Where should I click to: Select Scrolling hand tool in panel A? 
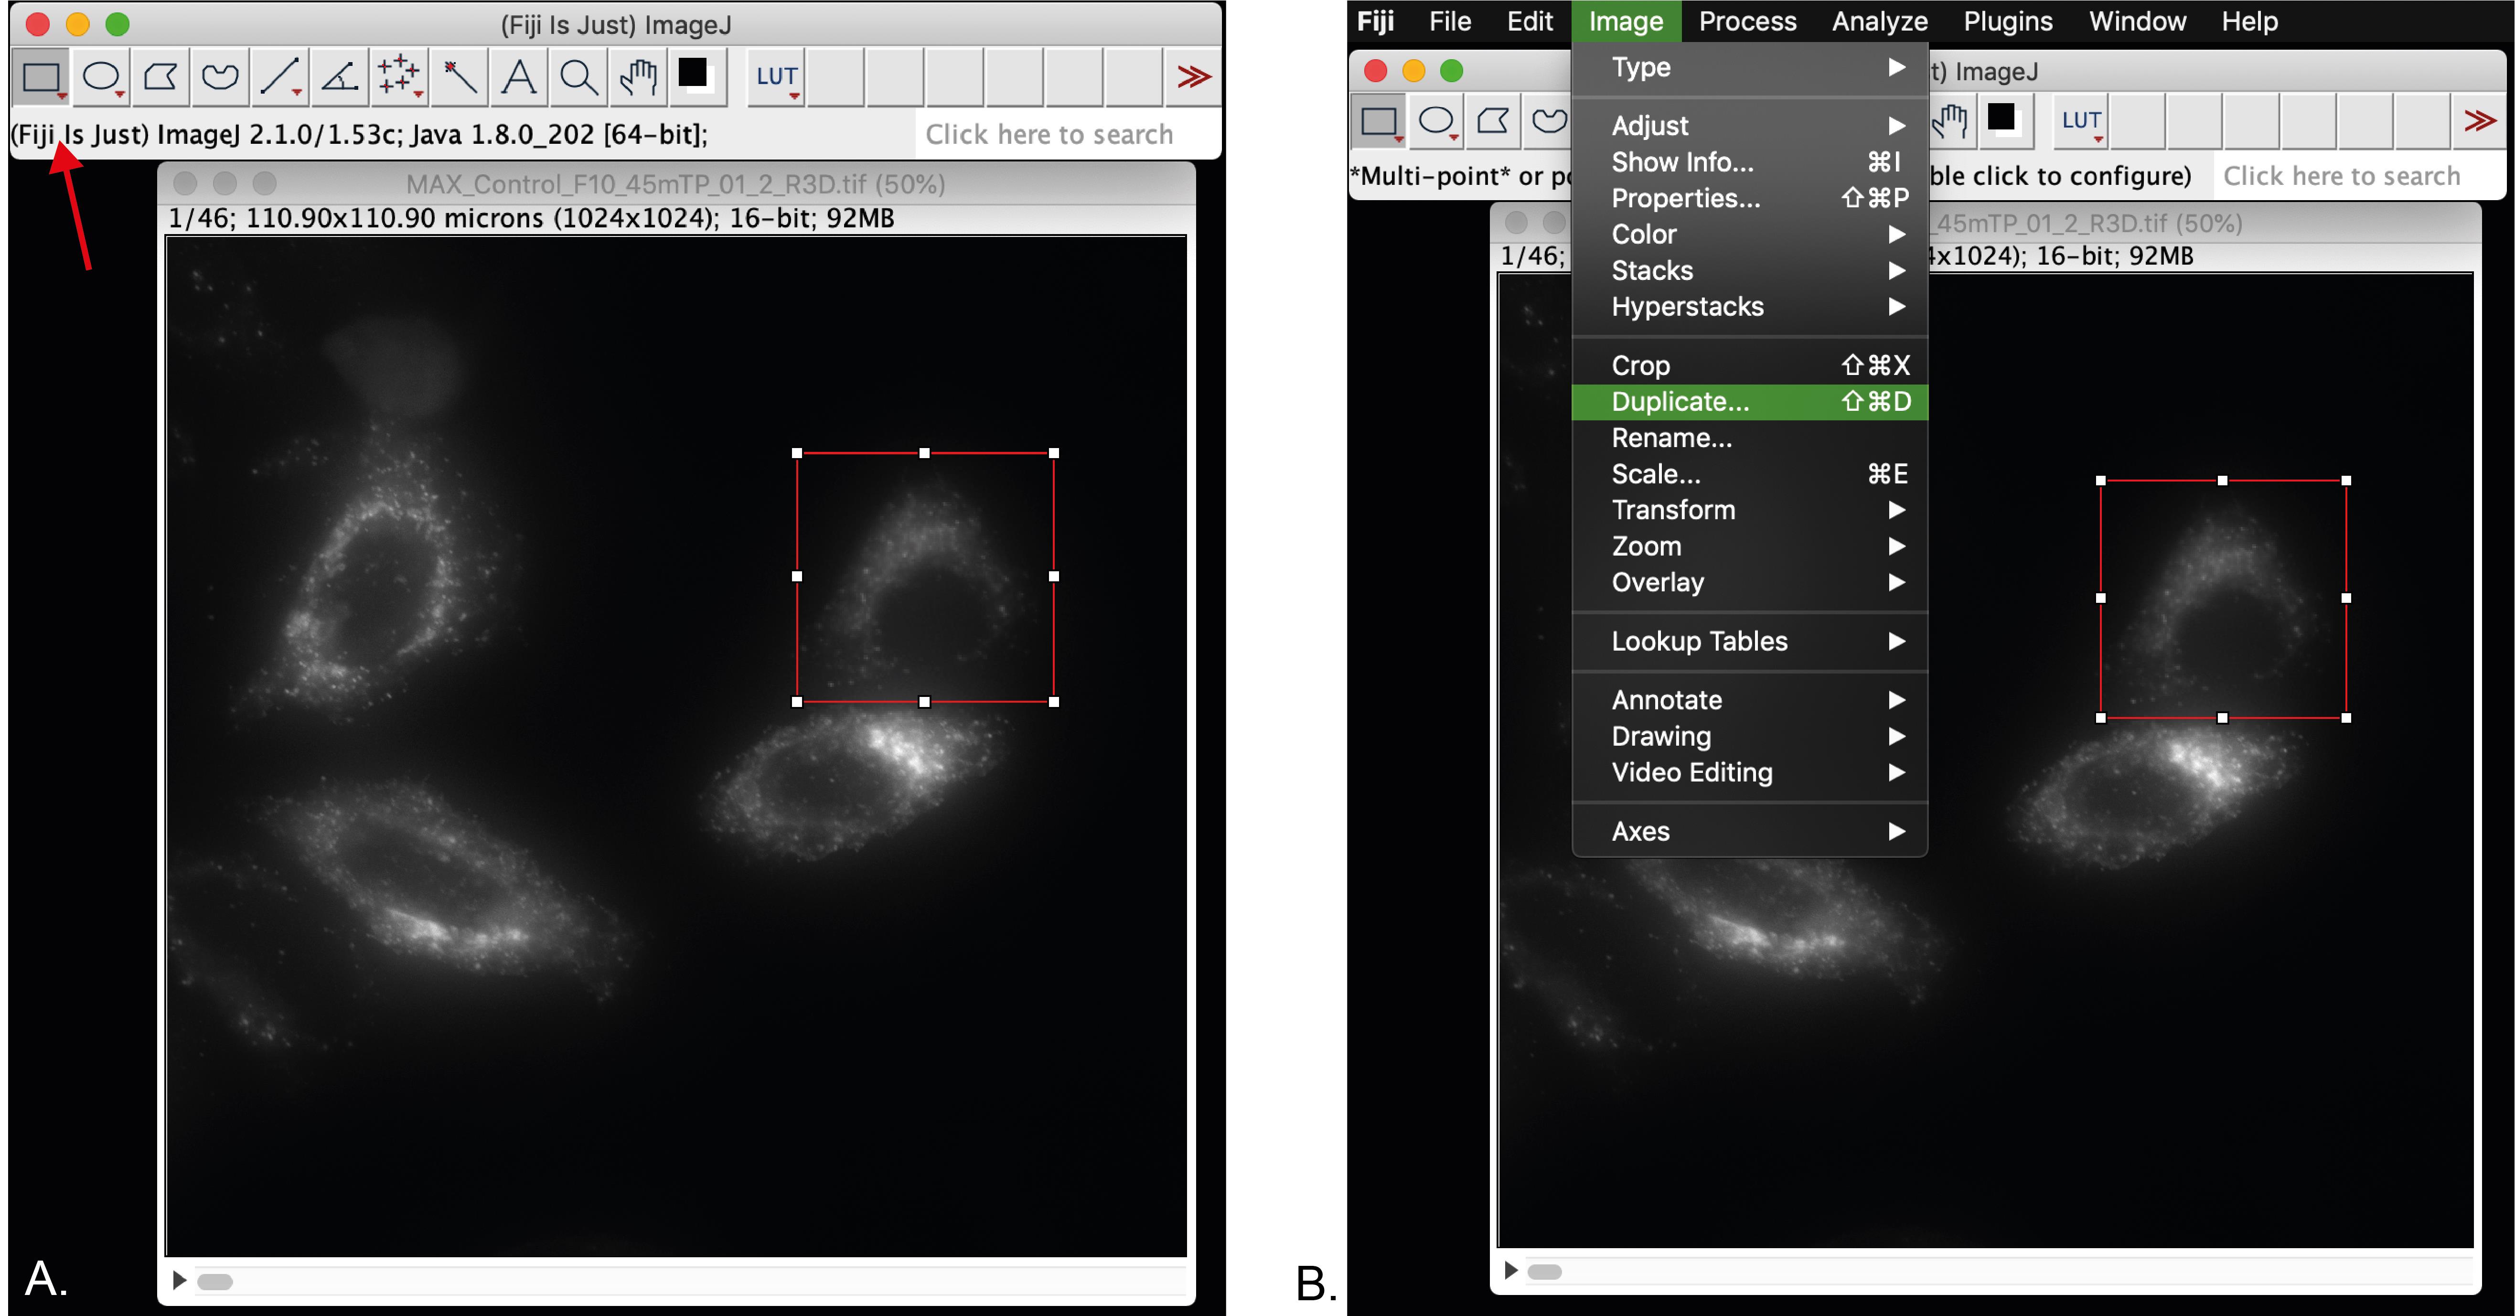point(638,77)
